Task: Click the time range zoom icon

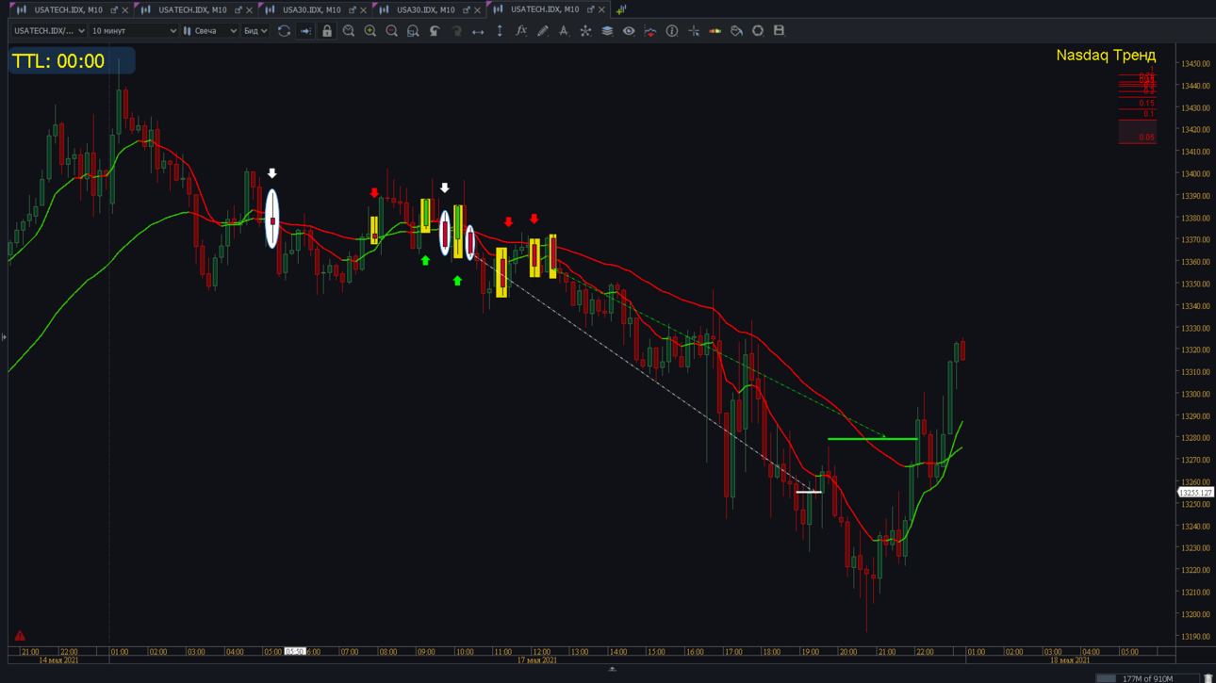Action: pyautogui.click(x=349, y=31)
